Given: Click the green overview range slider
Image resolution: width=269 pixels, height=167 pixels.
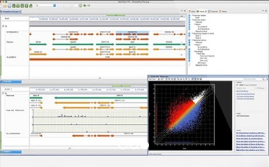Looking at the screenshot, I should 116,15.
